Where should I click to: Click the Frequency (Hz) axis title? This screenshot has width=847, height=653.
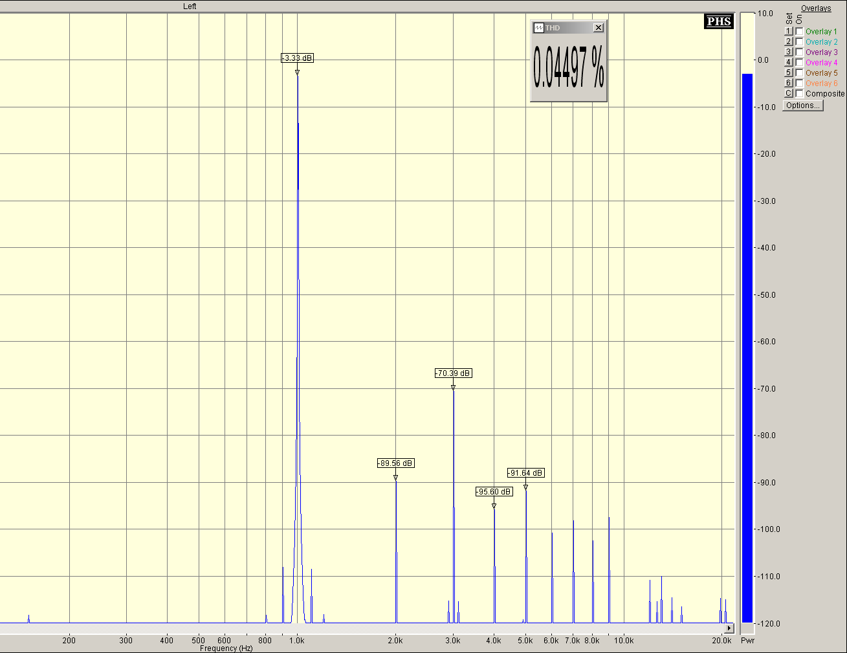[x=226, y=648]
